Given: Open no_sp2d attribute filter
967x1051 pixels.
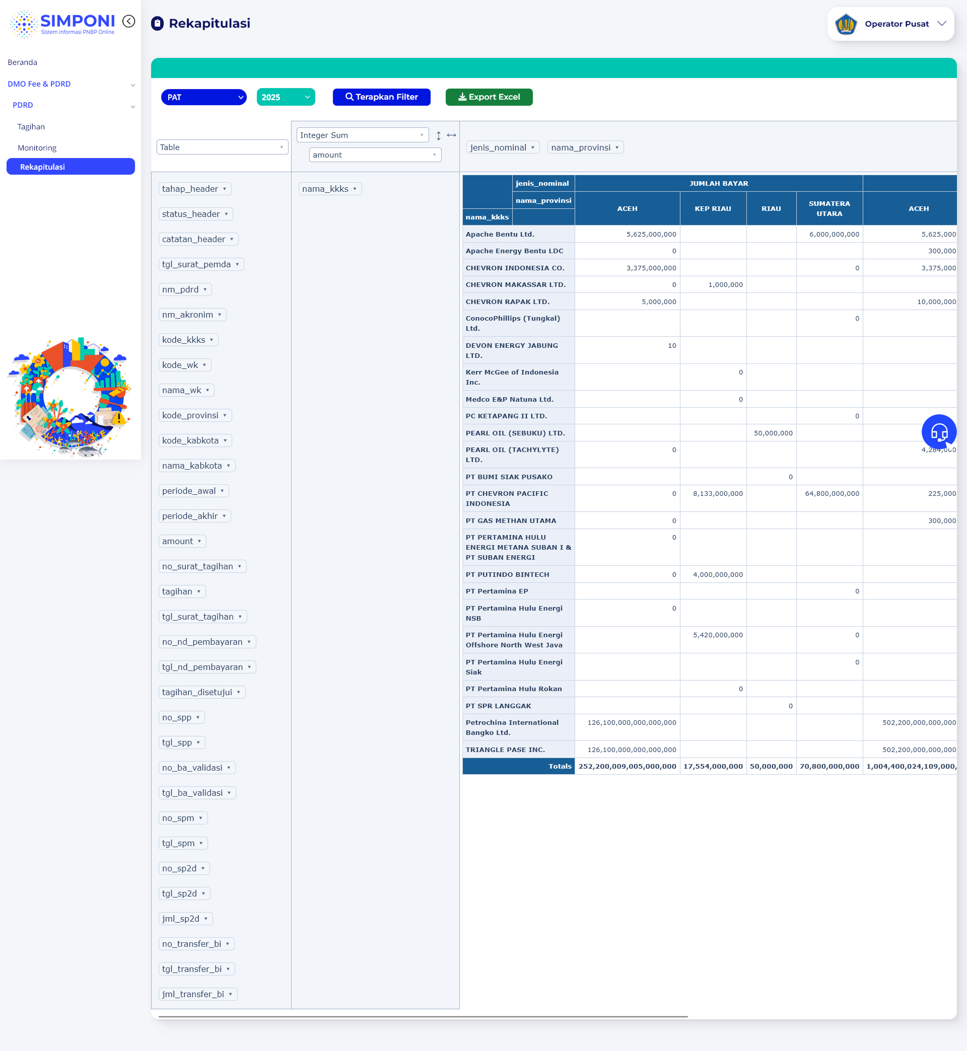Looking at the screenshot, I should pos(203,868).
